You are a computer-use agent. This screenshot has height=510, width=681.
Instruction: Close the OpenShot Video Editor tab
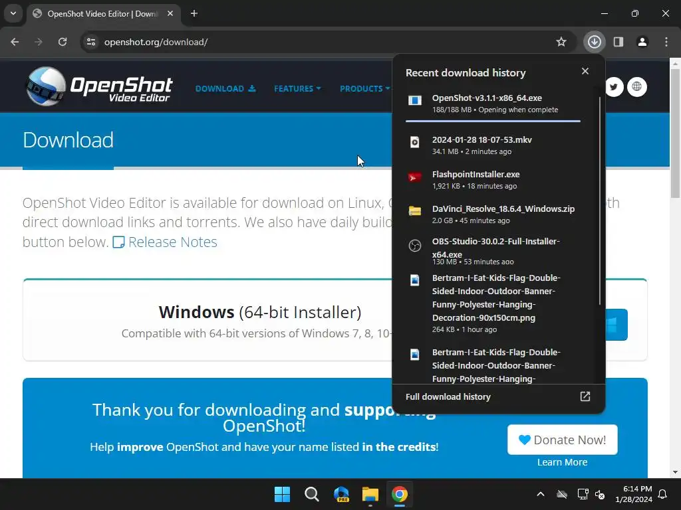pyautogui.click(x=170, y=13)
